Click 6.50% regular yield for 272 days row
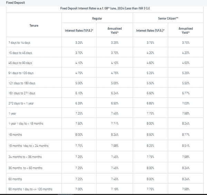207x195 pixels. (115, 104)
